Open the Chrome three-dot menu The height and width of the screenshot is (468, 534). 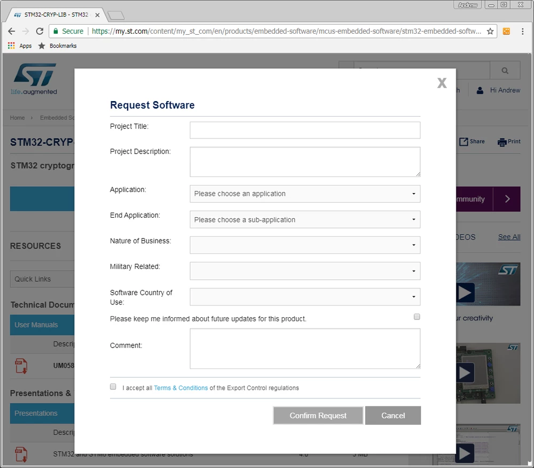(x=522, y=32)
